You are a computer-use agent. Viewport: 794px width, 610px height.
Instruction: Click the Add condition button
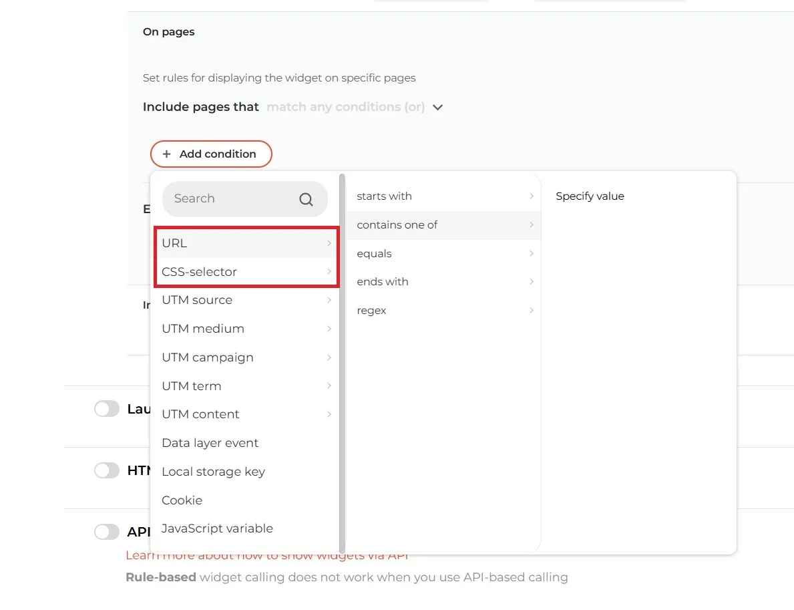[211, 154]
